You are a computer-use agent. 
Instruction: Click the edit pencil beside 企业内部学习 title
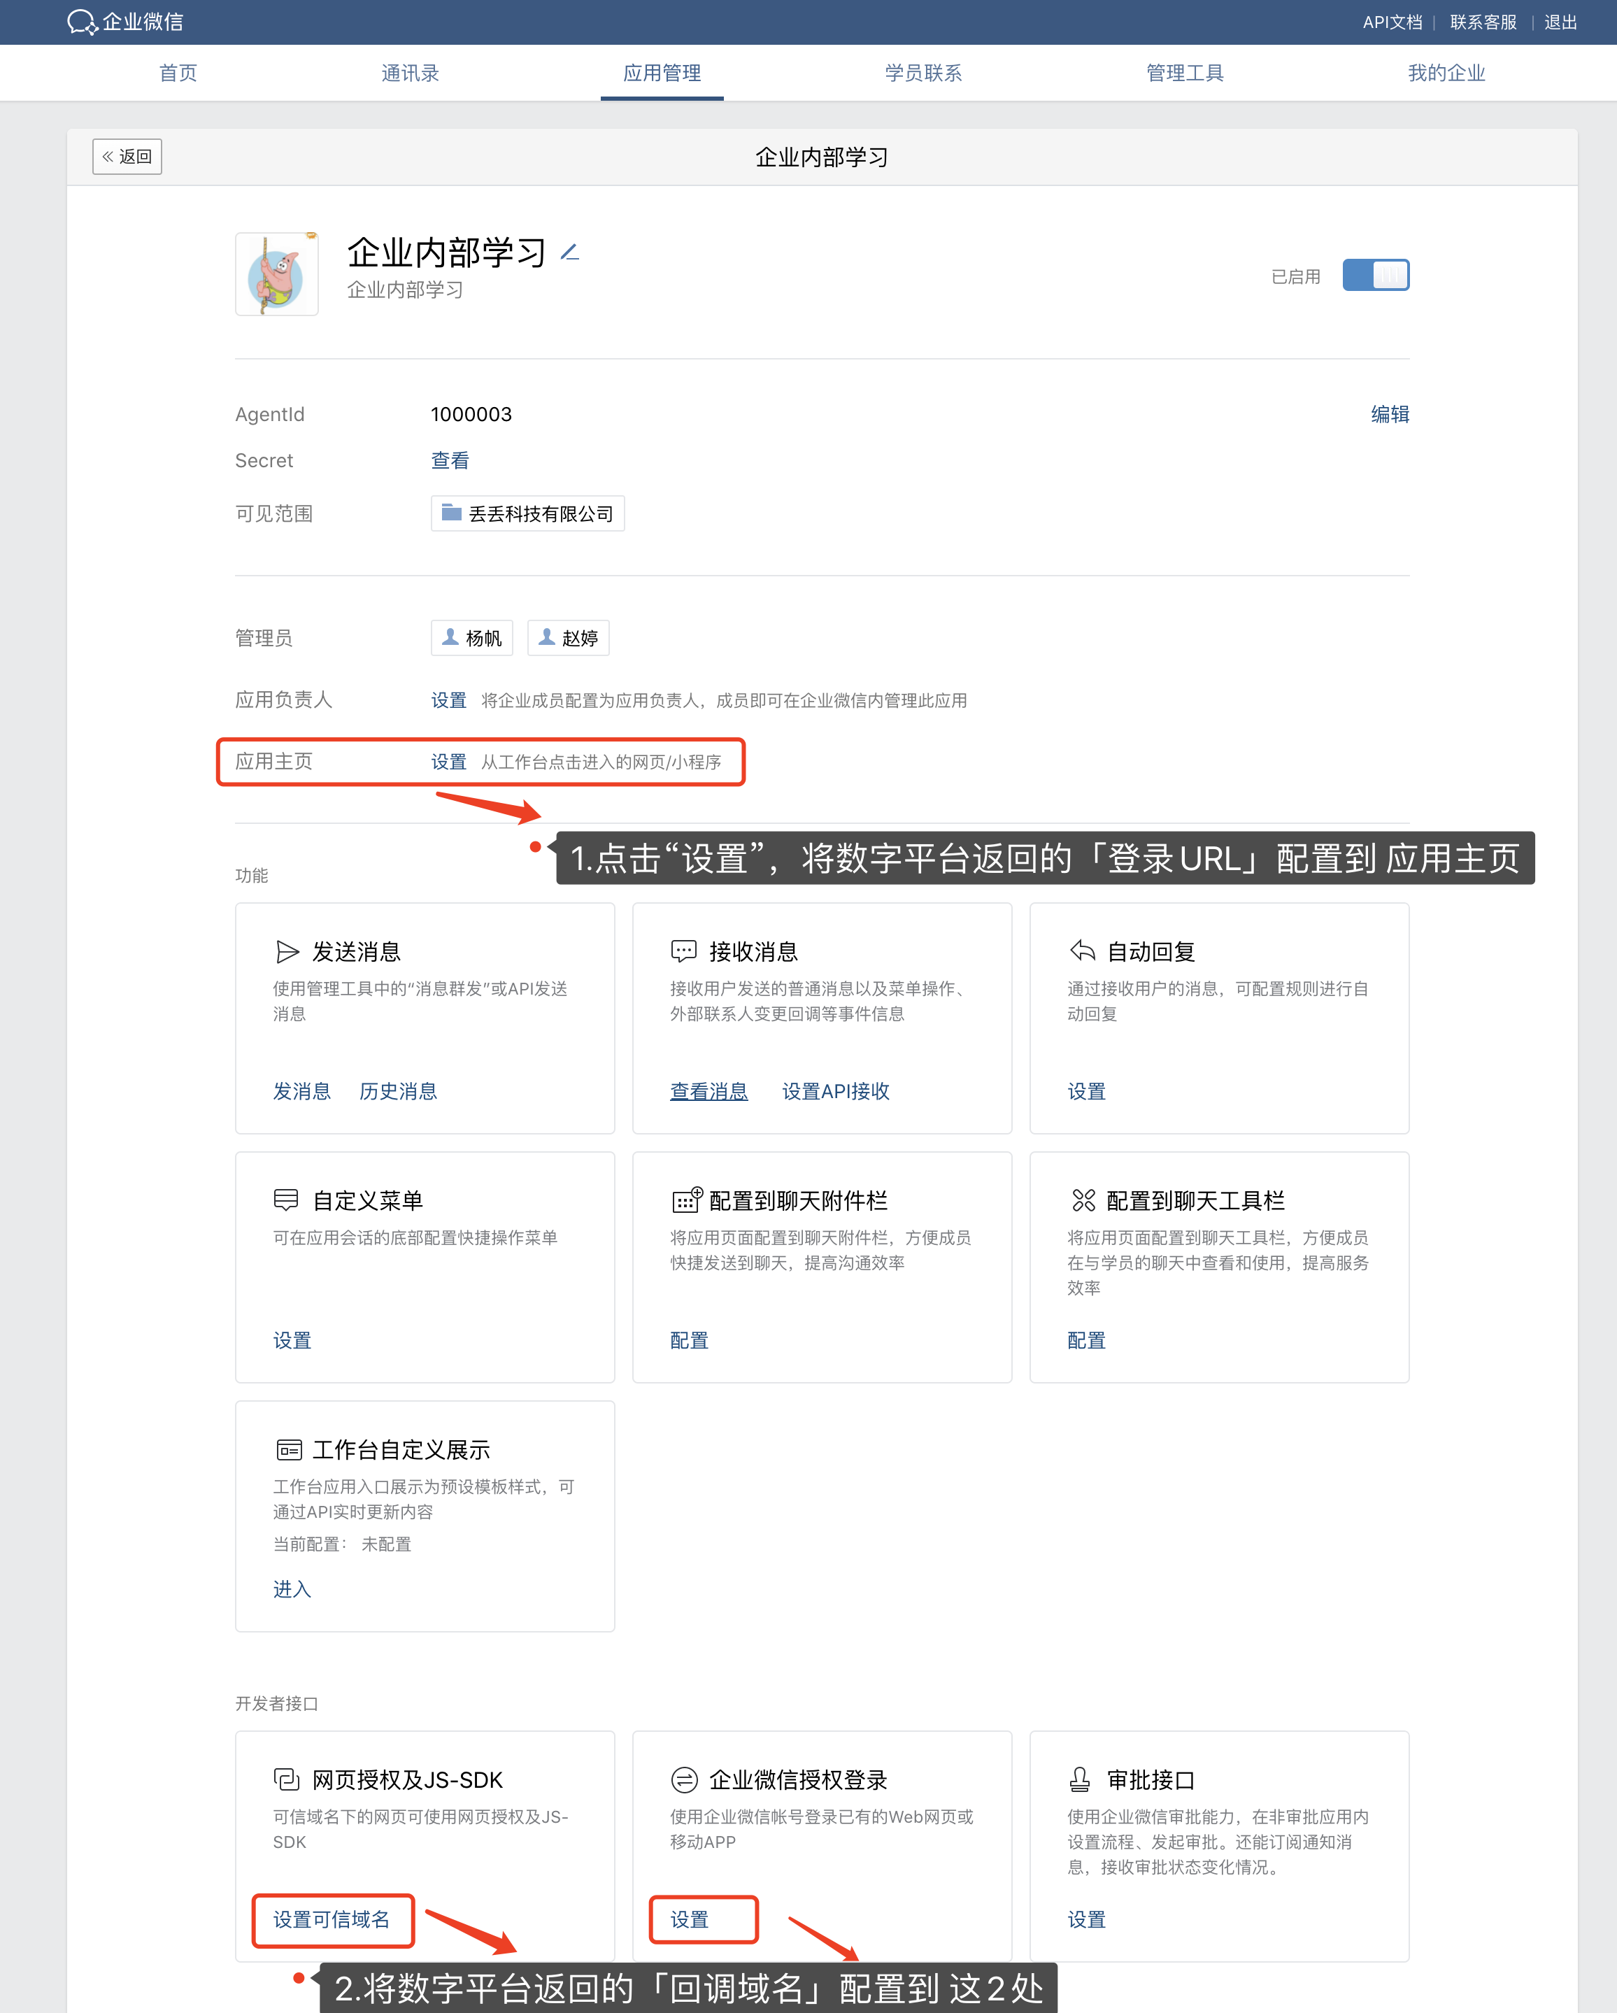(569, 252)
